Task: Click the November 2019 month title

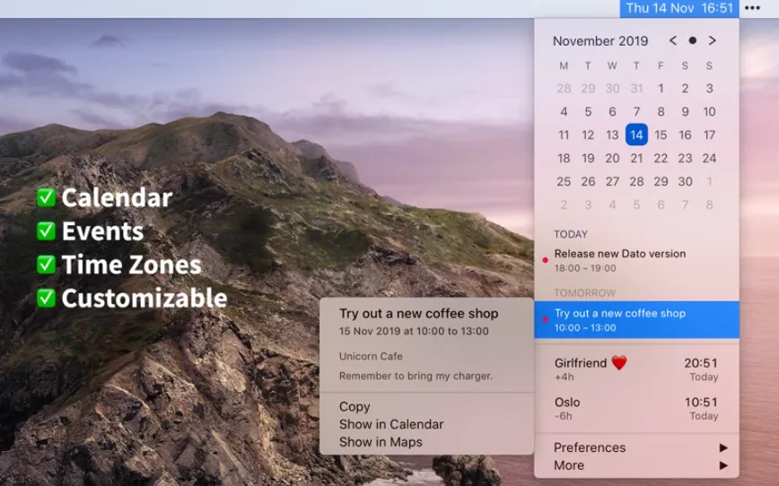Action: click(600, 41)
